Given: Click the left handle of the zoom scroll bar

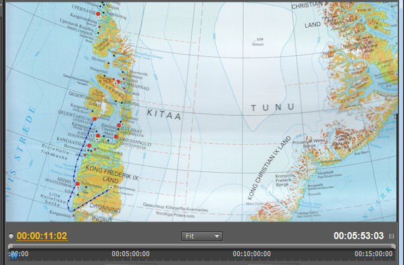Looking at the screenshot, I should [9, 246].
